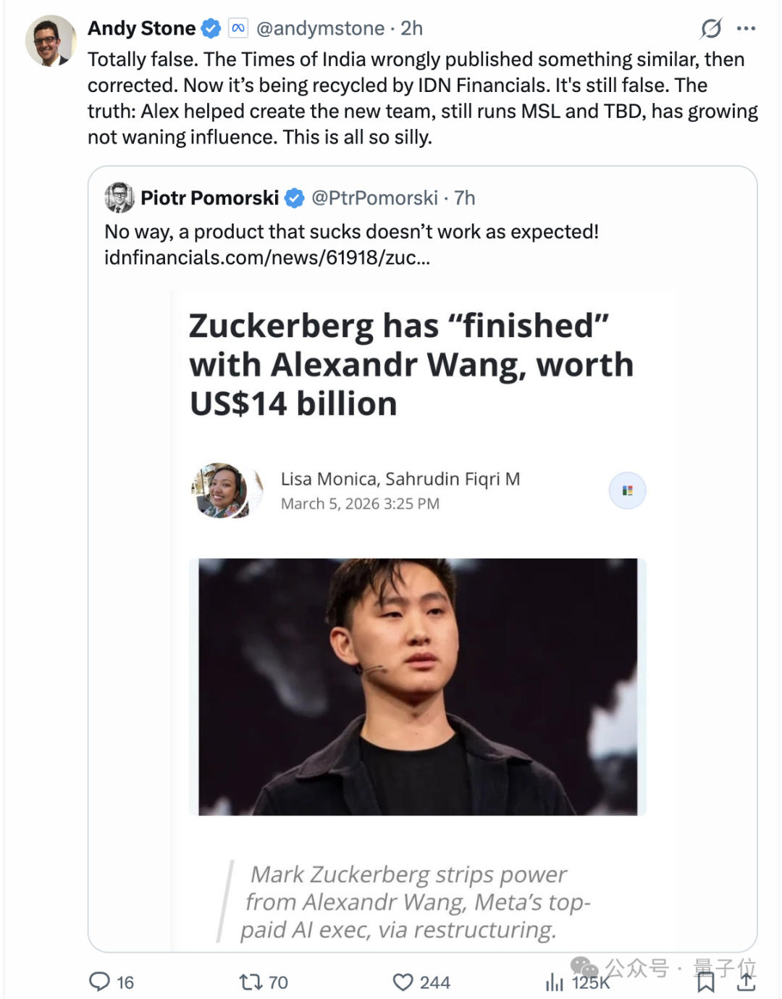Click Andy Stone's blue verified badge
782x999 pixels.
pyautogui.click(x=211, y=28)
